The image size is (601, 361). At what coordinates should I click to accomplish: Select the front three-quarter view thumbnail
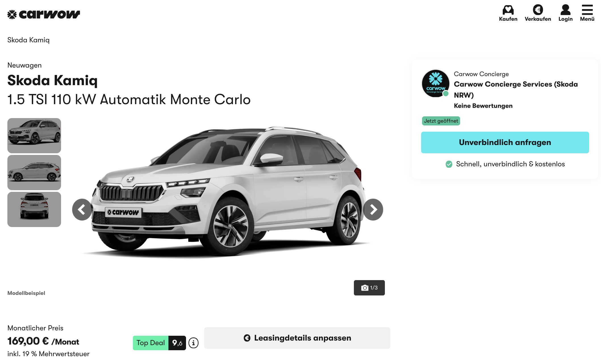point(34,136)
